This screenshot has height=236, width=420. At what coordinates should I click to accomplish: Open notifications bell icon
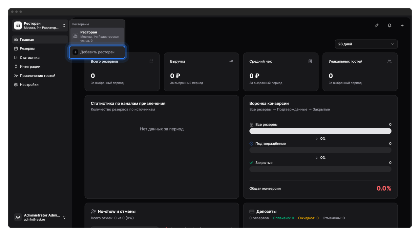click(x=389, y=26)
